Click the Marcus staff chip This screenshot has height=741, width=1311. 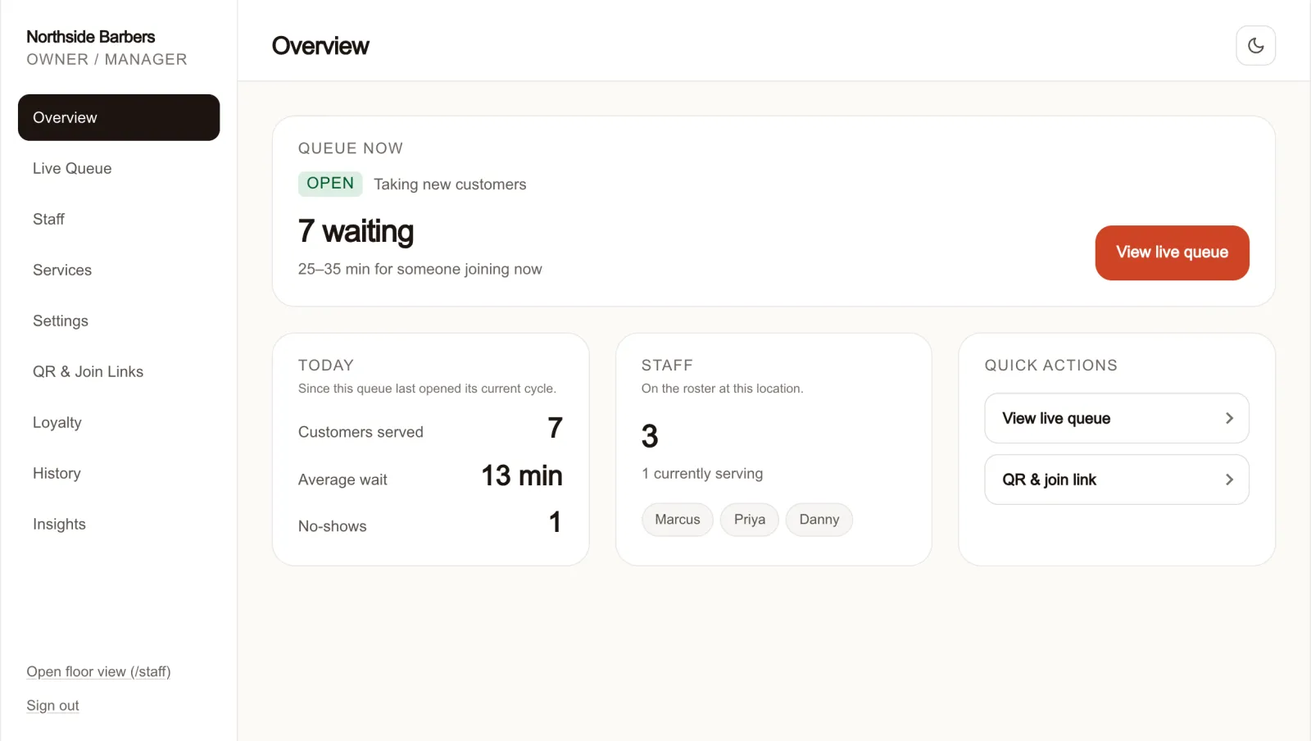click(678, 520)
